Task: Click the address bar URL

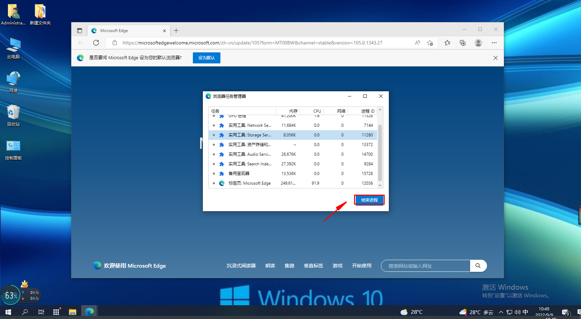Action: click(x=252, y=43)
